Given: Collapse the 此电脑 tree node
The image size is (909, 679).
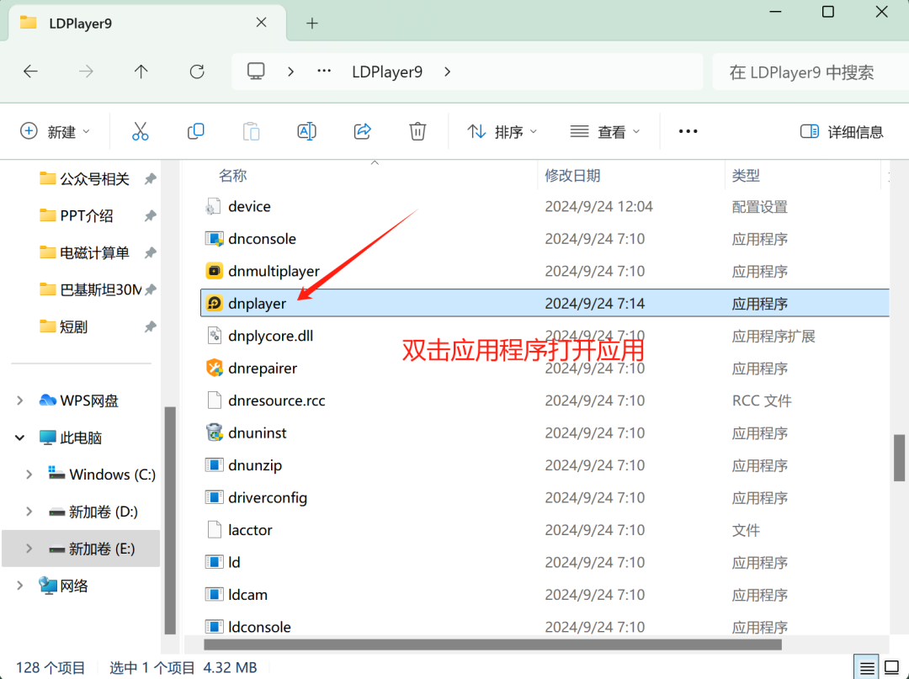Looking at the screenshot, I should click(x=19, y=438).
